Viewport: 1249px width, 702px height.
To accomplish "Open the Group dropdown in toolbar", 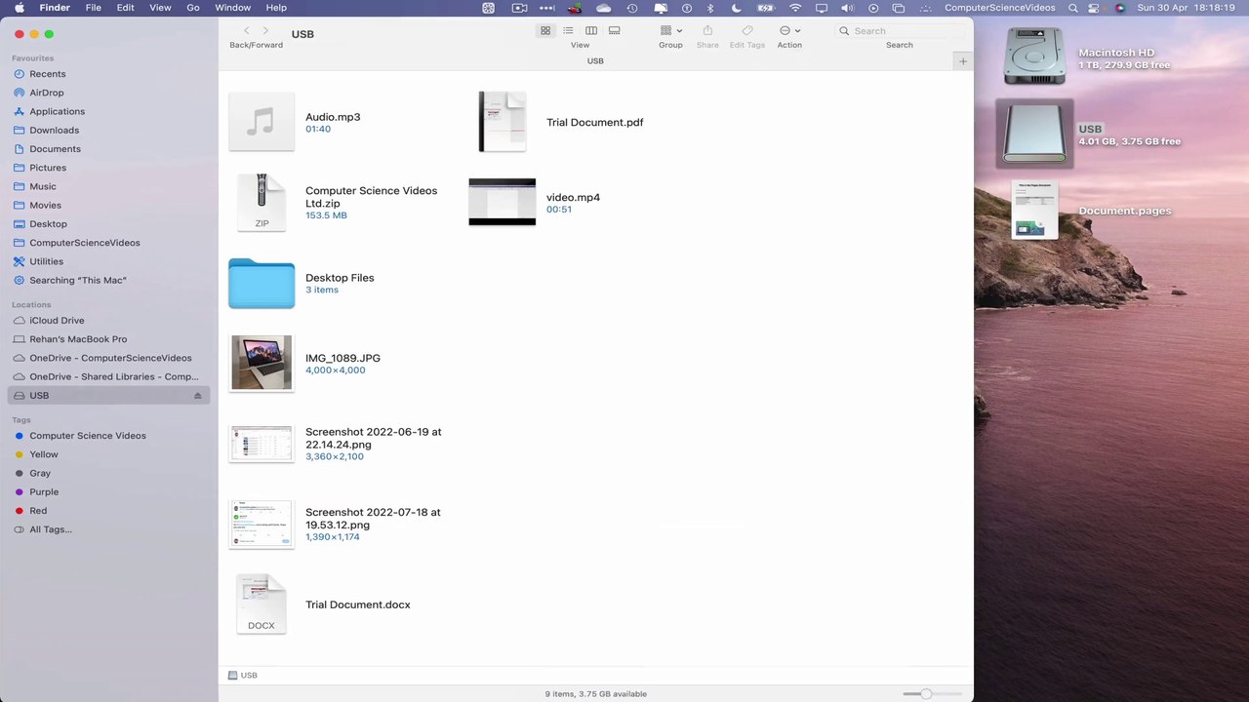I will pyautogui.click(x=670, y=31).
